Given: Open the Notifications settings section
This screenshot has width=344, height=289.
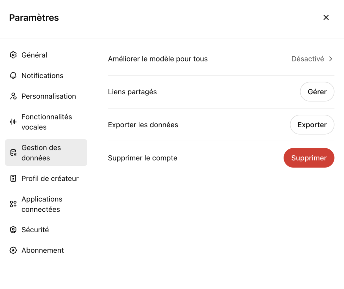Looking at the screenshot, I should [42, 76].
